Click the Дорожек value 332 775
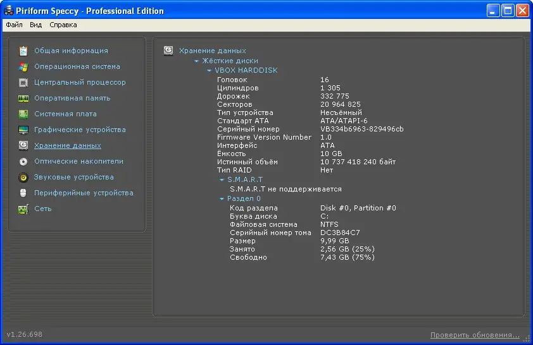 point(334,96)
